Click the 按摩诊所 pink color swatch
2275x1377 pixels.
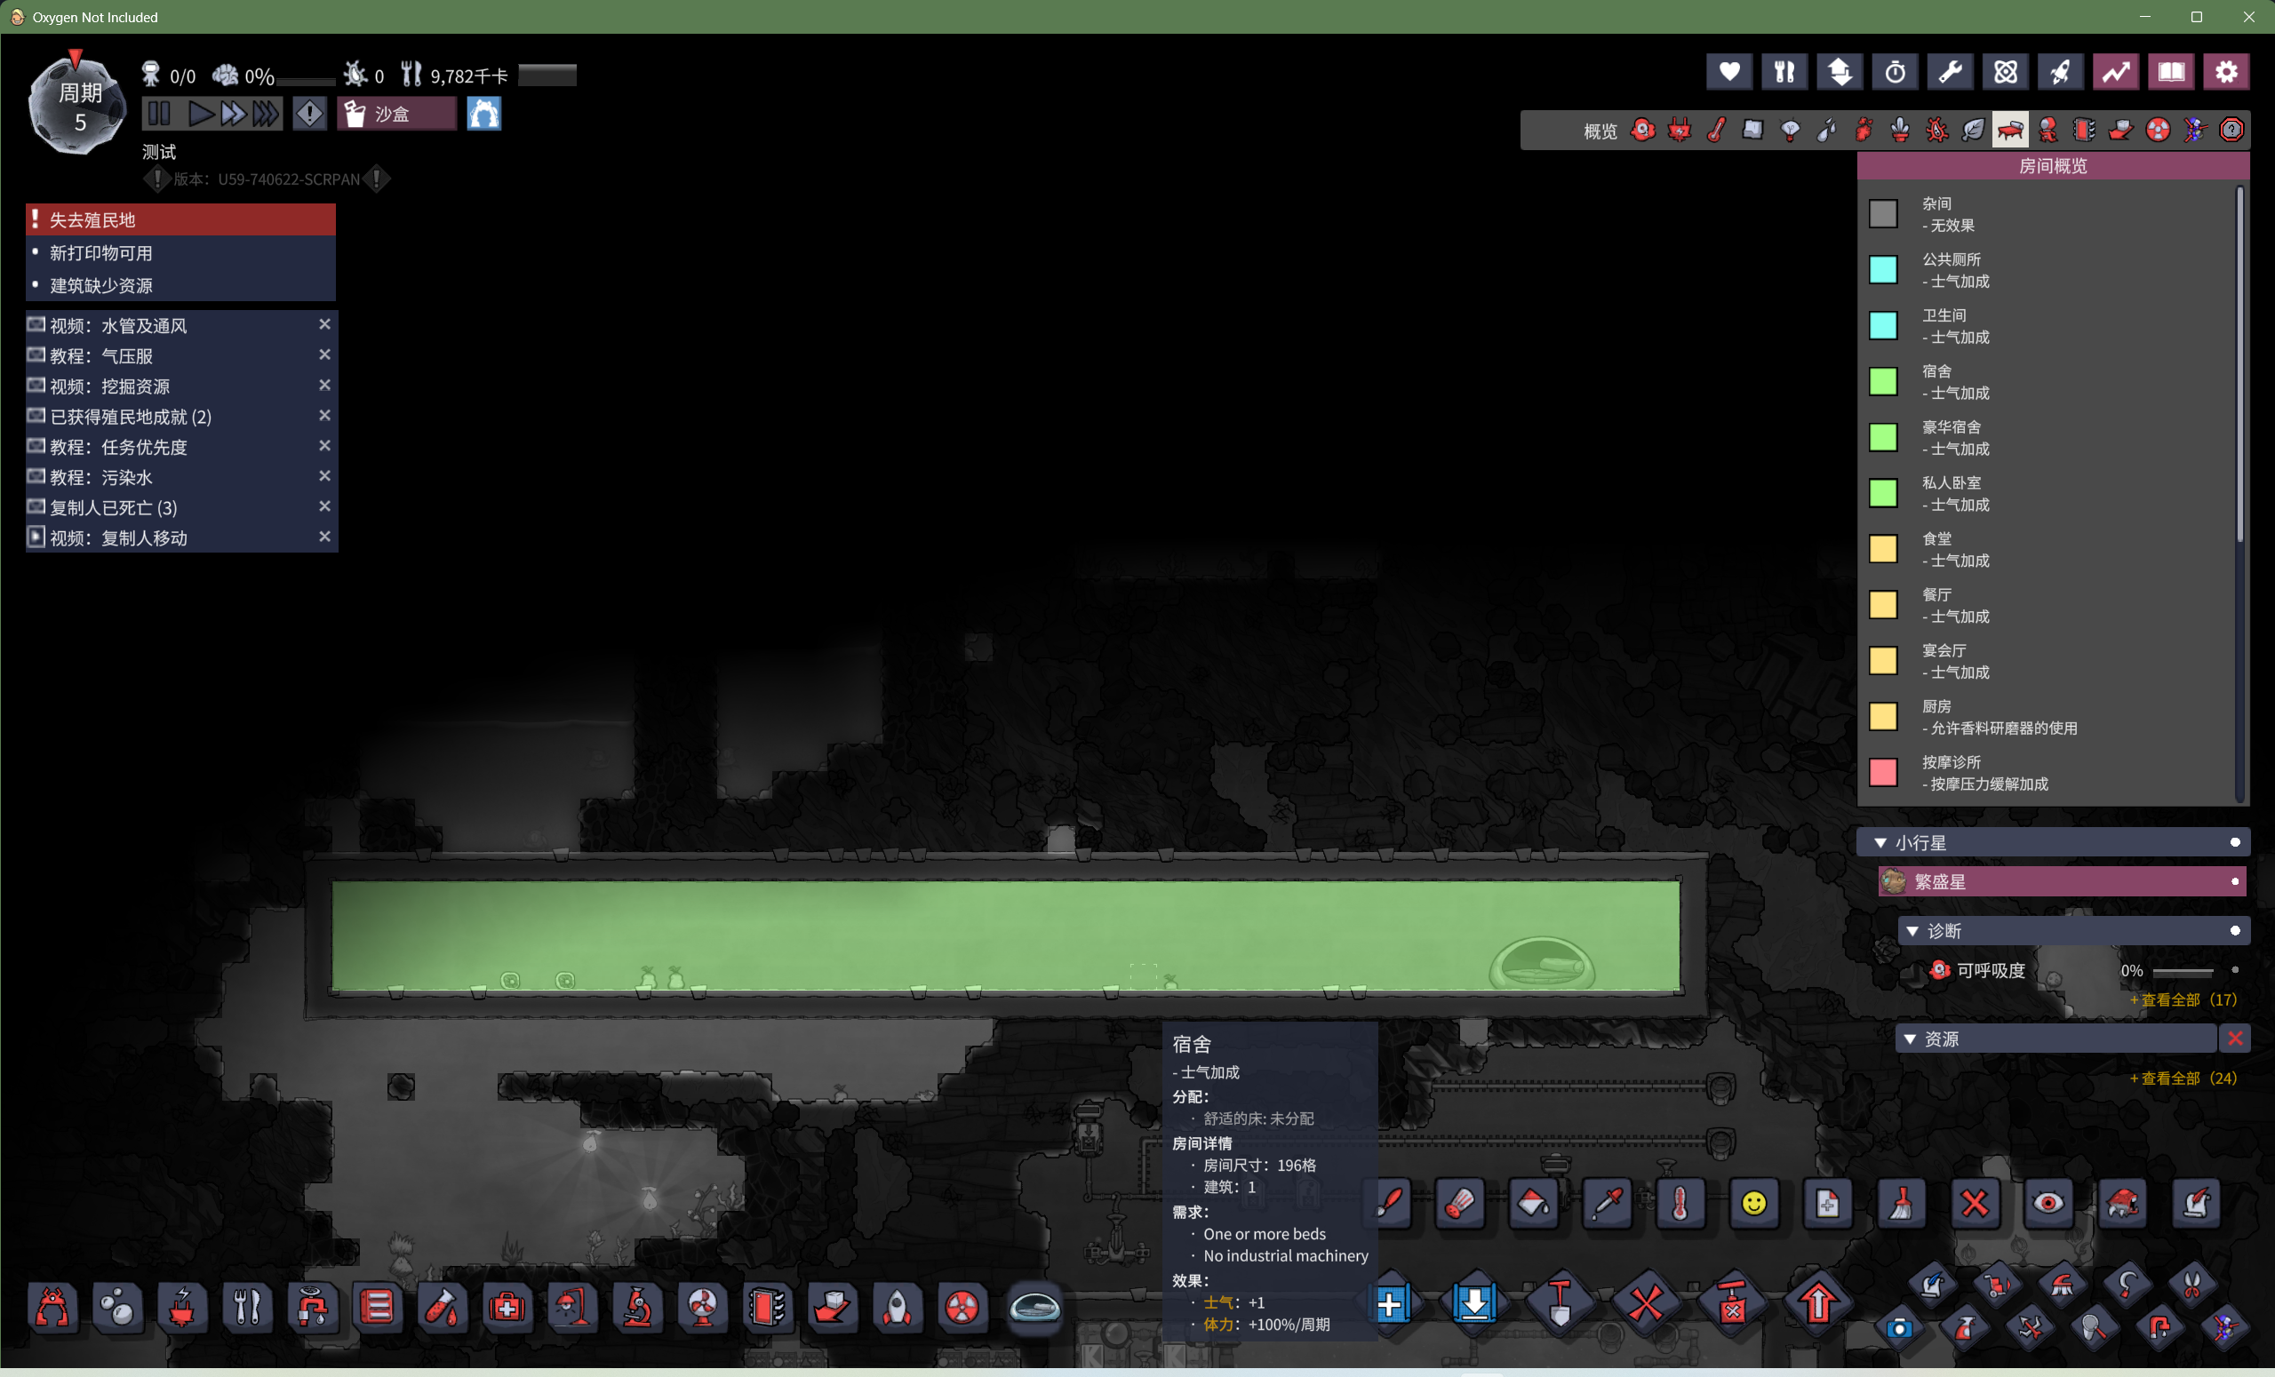[1882, 773]
